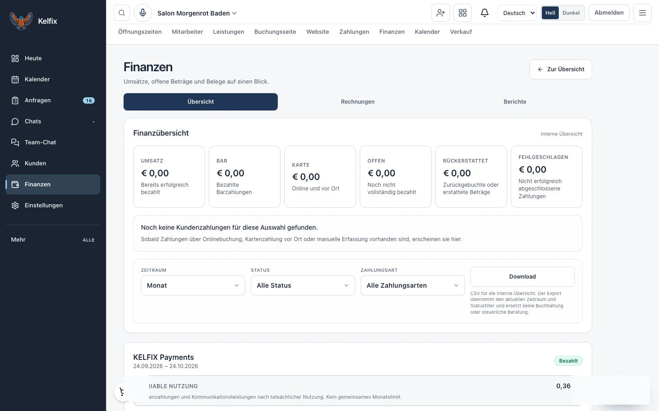Image resolution: width=659 pixels, height=411 pixels.
Task: Click the Bezahlt status badge
Action: pos(568,361)
